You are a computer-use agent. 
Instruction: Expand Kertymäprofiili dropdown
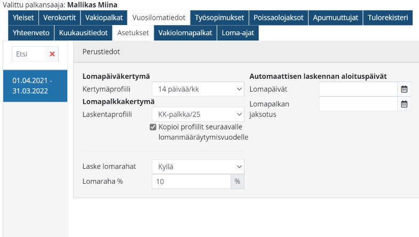click(x=197, y=89)
